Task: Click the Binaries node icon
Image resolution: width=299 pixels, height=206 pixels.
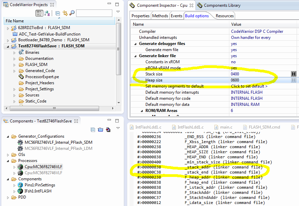Action: 21,52
